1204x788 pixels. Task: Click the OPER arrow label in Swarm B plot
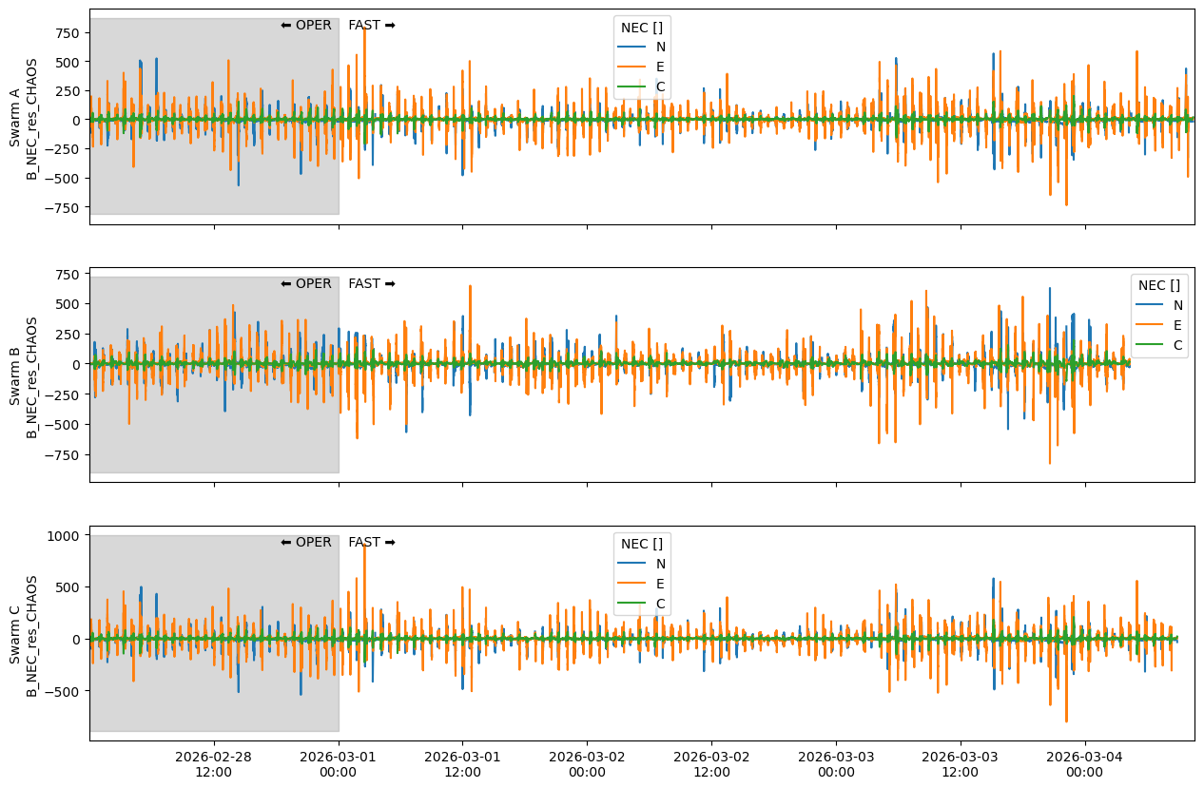(306, 284)
